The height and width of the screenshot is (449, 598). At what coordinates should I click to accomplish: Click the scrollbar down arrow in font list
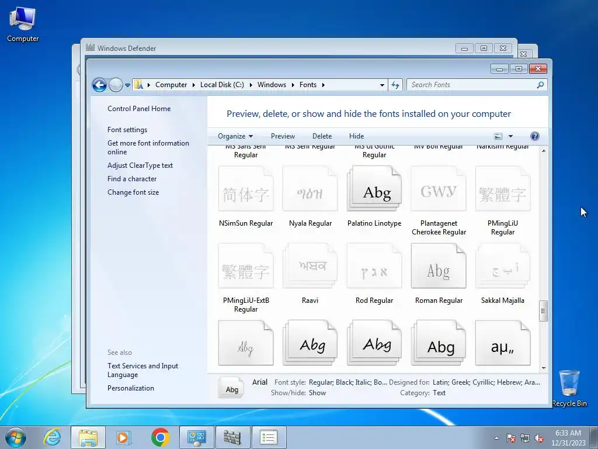[x=544, y=368]
